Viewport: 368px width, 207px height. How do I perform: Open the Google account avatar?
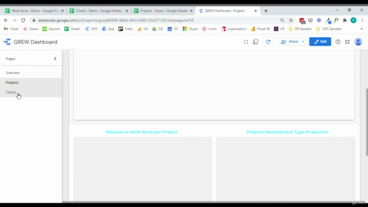[x=358, y=42]
